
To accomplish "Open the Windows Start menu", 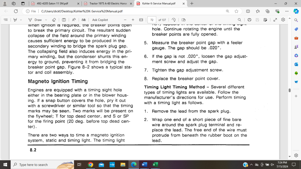I will click(x=5, y=165).
